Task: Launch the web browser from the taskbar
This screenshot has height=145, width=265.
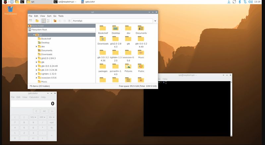Action: click(12, 2)
